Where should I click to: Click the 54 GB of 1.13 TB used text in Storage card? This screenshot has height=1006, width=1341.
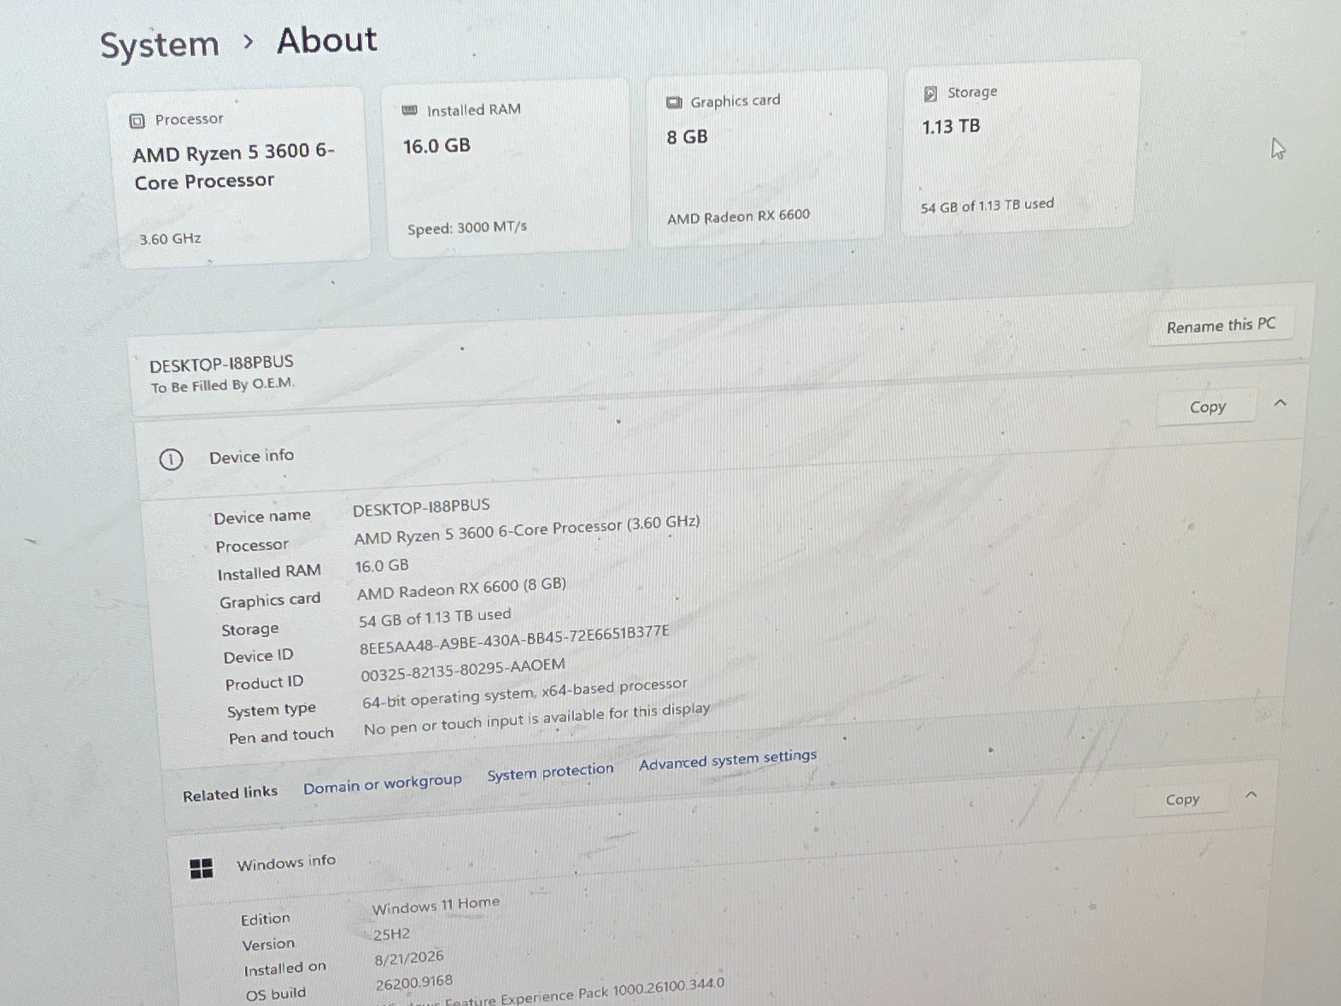coord(987,206)
